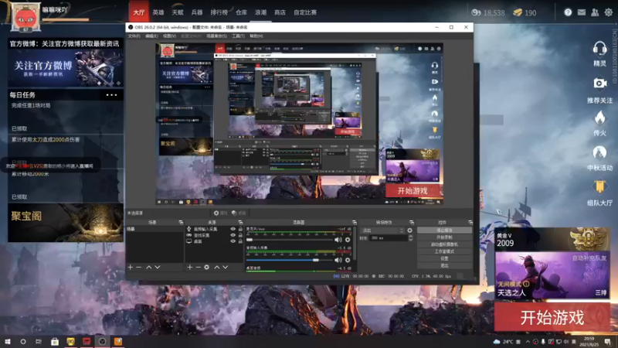Open 精灵 headset icon in game sidebar

pyautogui.click(x=599, y=49)
